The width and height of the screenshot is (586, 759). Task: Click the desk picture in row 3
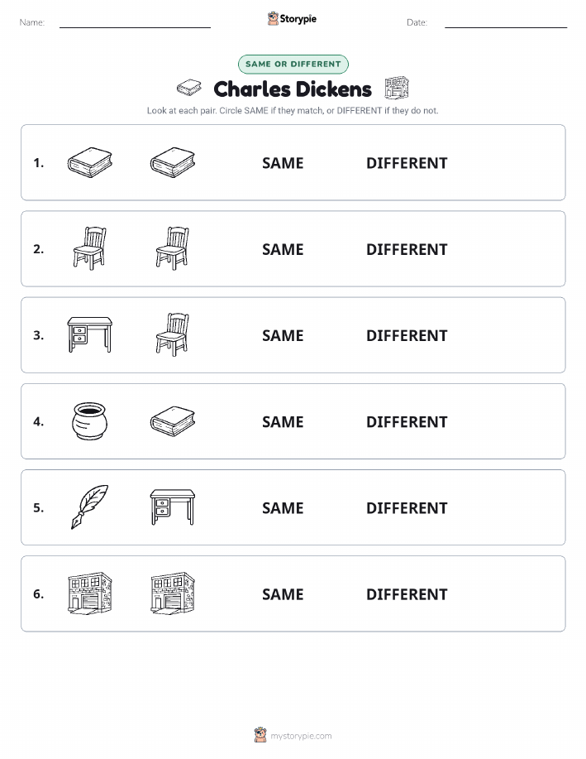tap(90, 334)
